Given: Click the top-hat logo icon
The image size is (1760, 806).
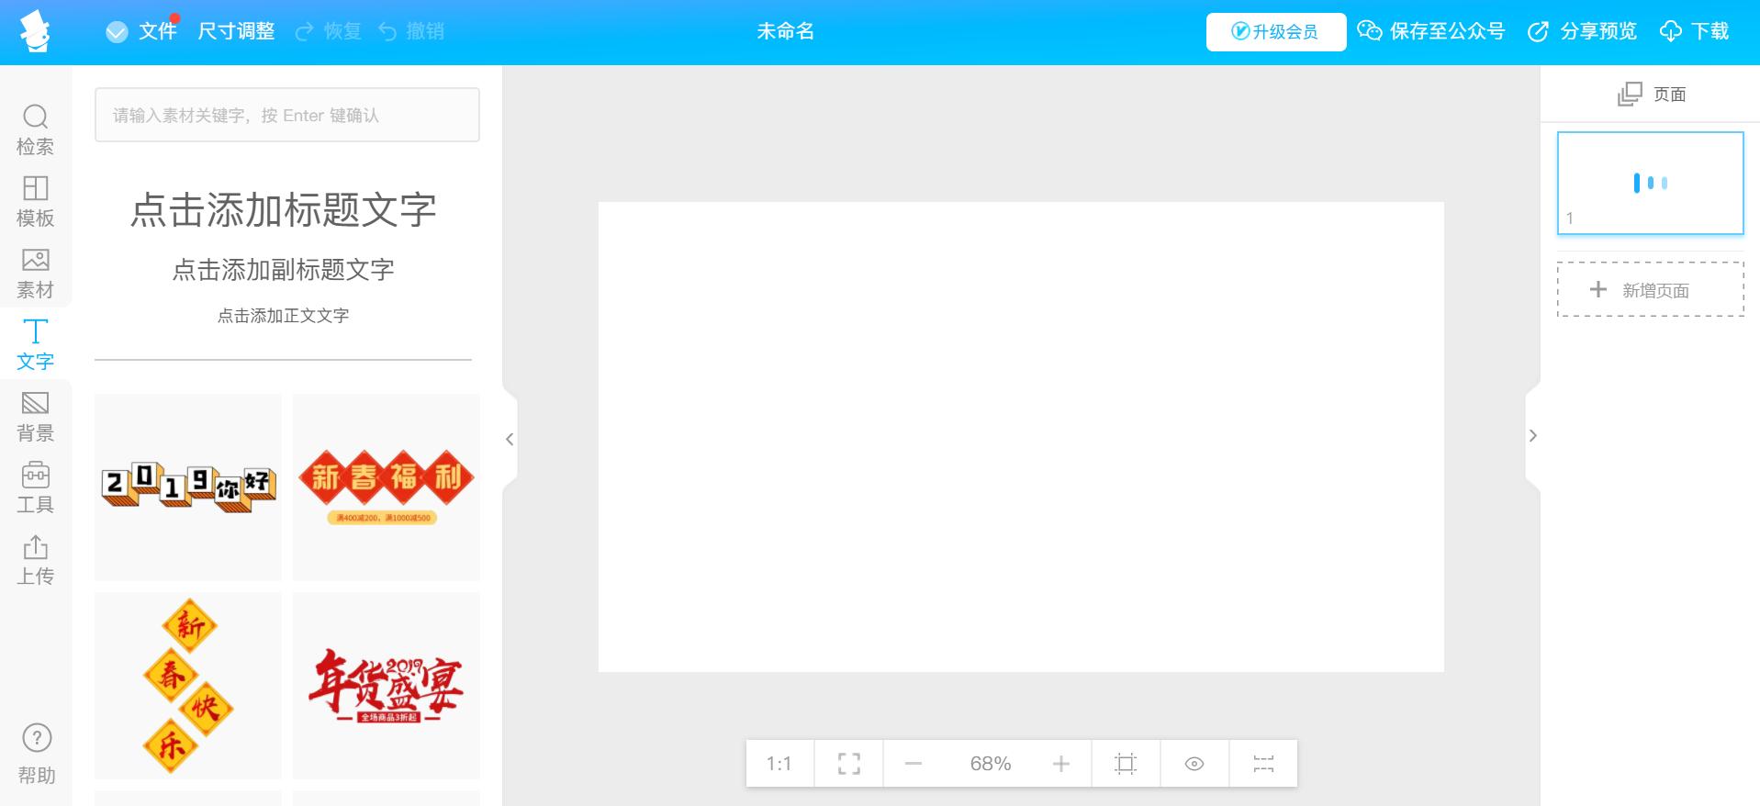Looking at the screenshot, I should [35, 32].
